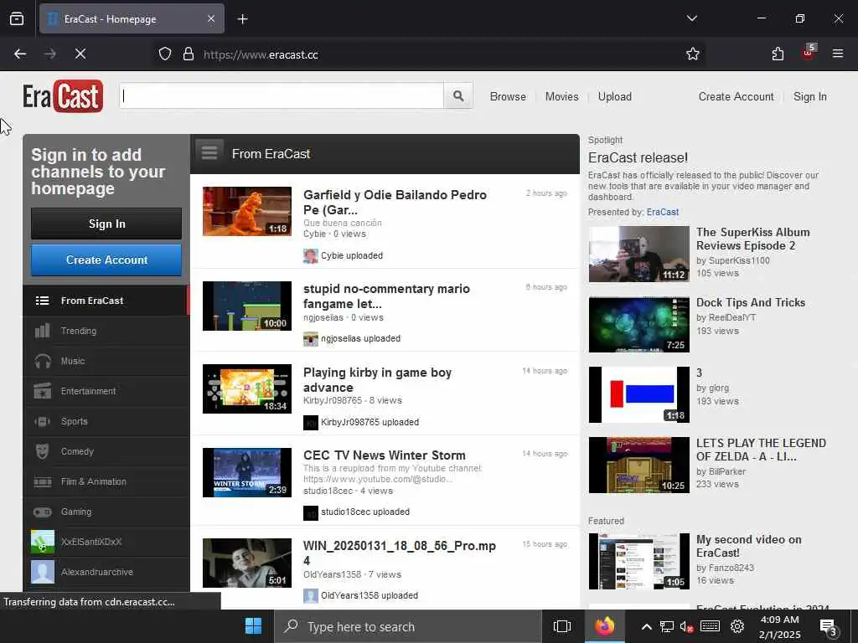Screen dimensions: 858x643
Task: Select the Gaming controller icon
Action: [42, 512]
